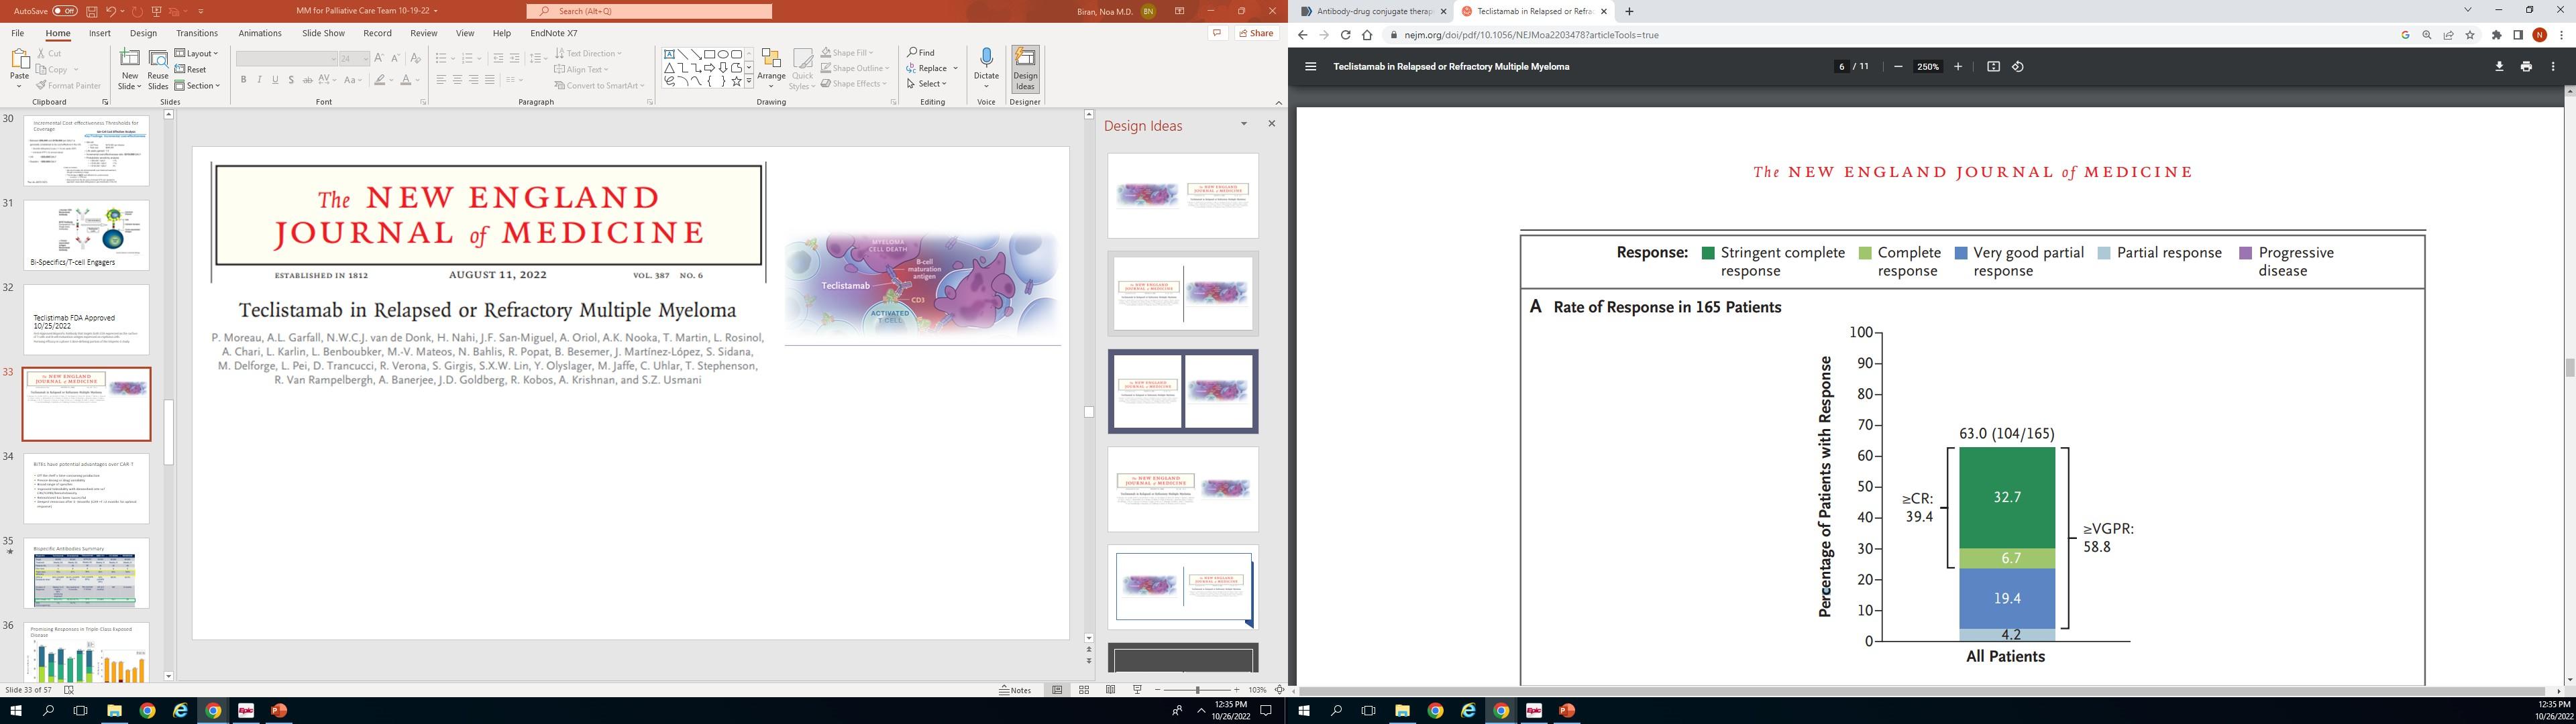Download the PDF from the viewer toolbar
Image resolution: width=2576 pixels, height=724 pixels.
coord(2499,67)
